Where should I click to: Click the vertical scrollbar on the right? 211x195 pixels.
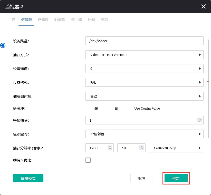pyautogui.click(x=208, y=87)
